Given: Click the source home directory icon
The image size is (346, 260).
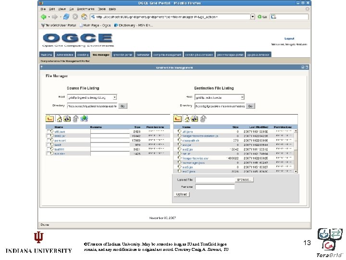Looking at the screenshot, I should [x=59, y=119].
